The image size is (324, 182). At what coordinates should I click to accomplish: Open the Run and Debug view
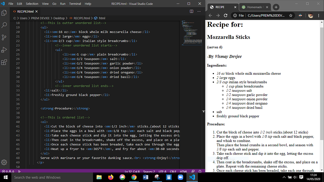[4, 50]
